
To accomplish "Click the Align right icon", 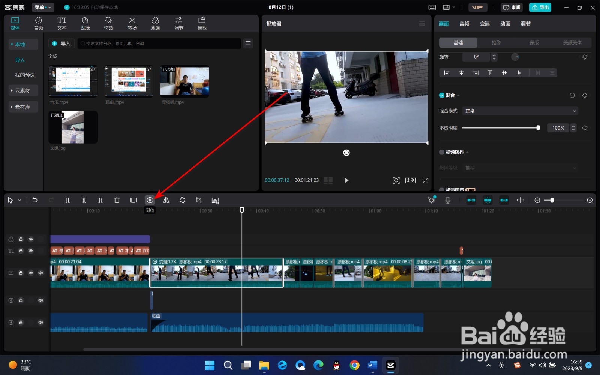I will 475,73.
